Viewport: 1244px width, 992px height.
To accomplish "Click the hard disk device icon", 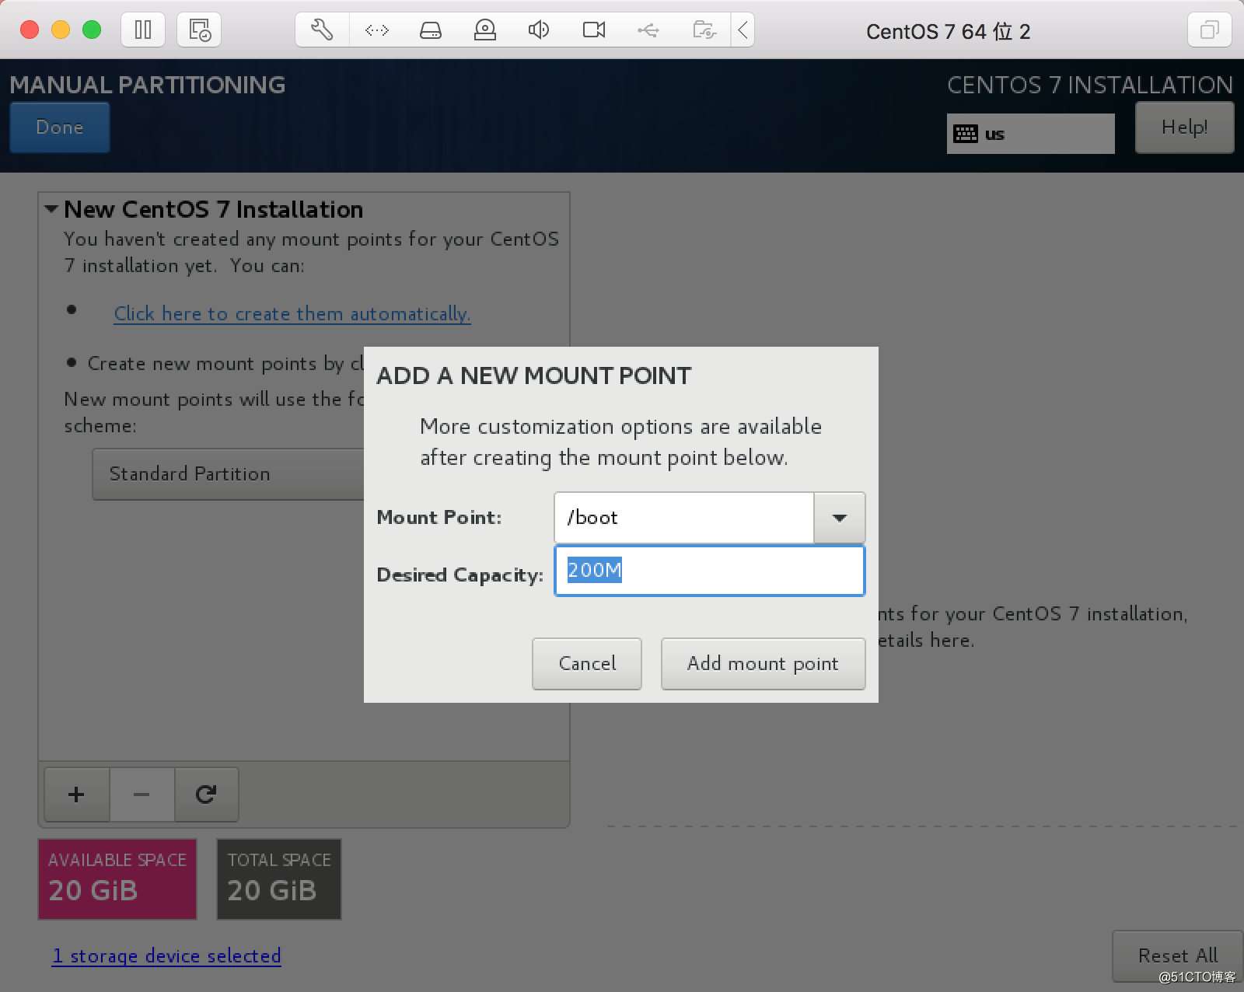I will pos(431,30).
